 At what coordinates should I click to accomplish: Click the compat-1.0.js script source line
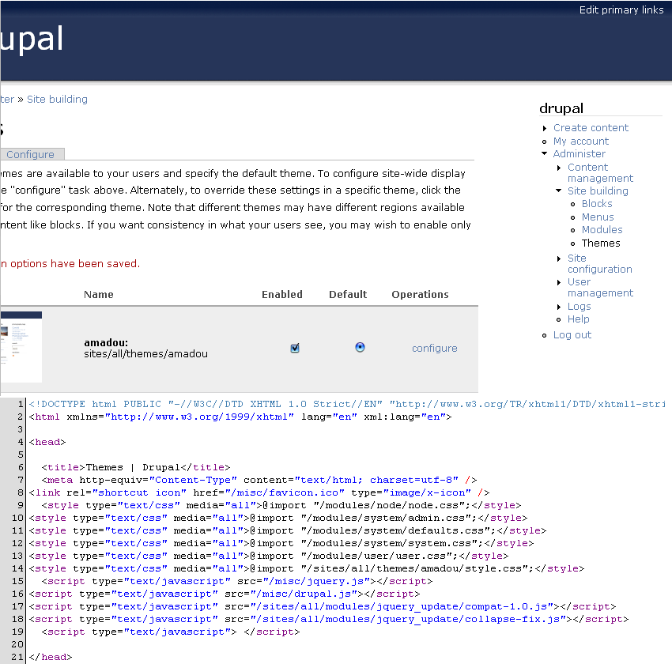tap(323, 606)
